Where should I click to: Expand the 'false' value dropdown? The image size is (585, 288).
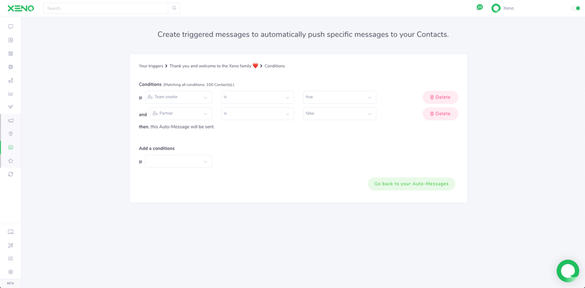[339, 114]
